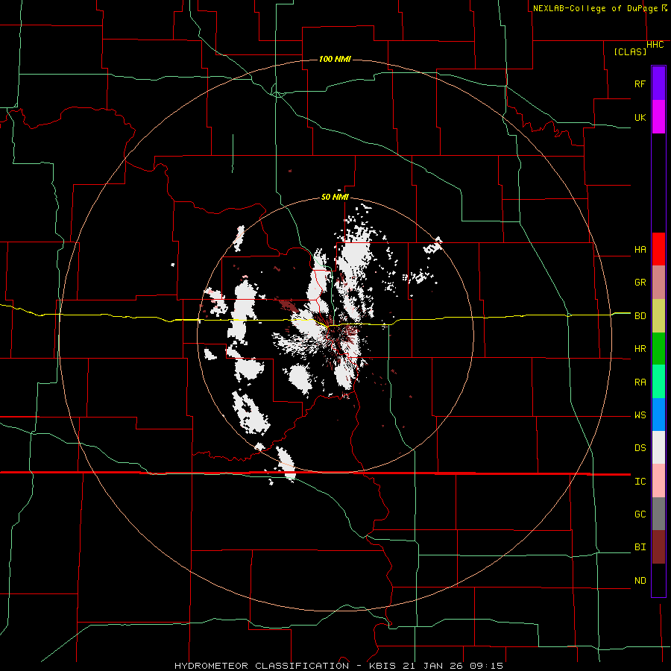
Task: Click the BD legend label
Action: [x=640, y=316]
